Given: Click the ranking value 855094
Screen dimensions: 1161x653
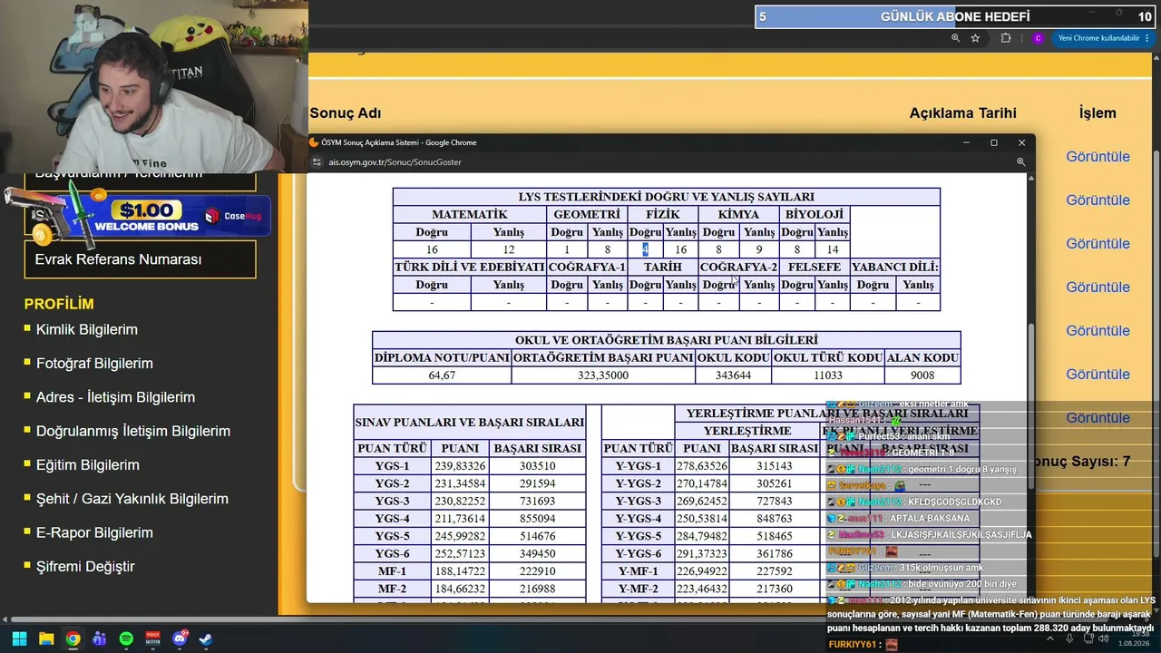Looking at the screenshot, I should [x=538, y=519].
